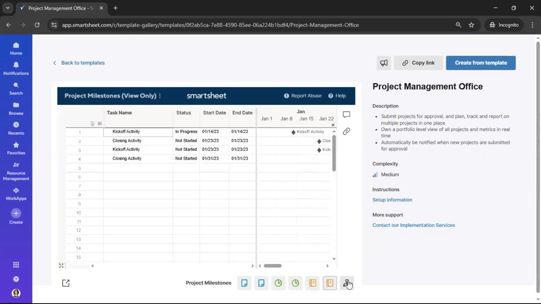
Task: Open WorkApps from the left navigation
Action: (16, 194)
